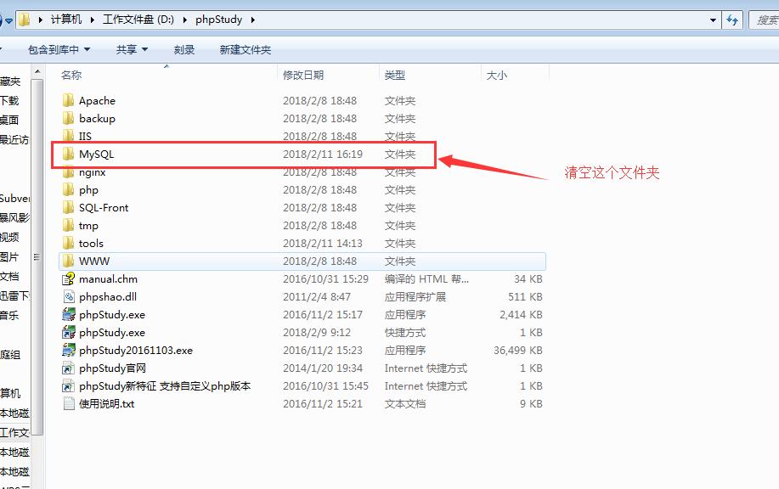Click the search box field
Image resolution: width=779 pixels, height=489 pixels.
(764, 20)
